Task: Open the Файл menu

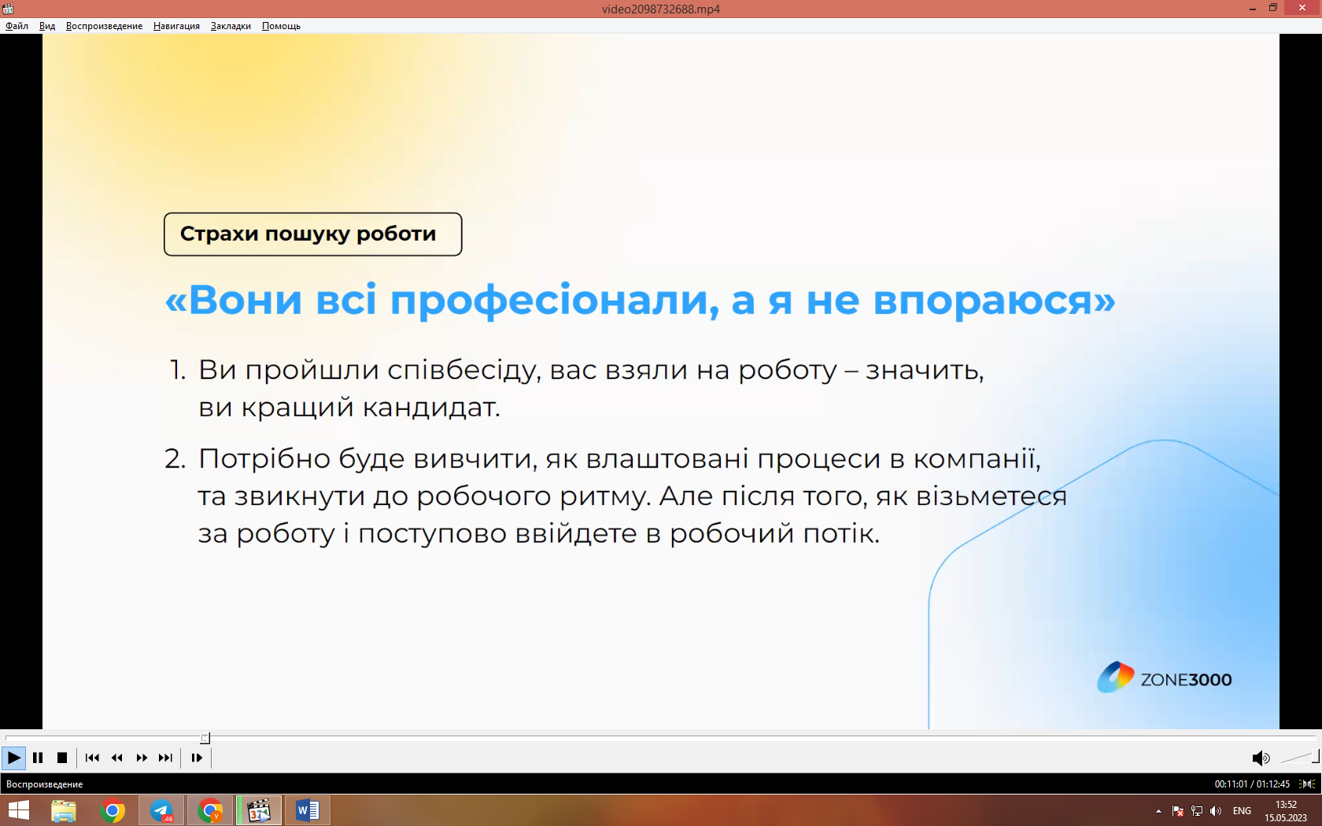Action: tap(17, 26)
